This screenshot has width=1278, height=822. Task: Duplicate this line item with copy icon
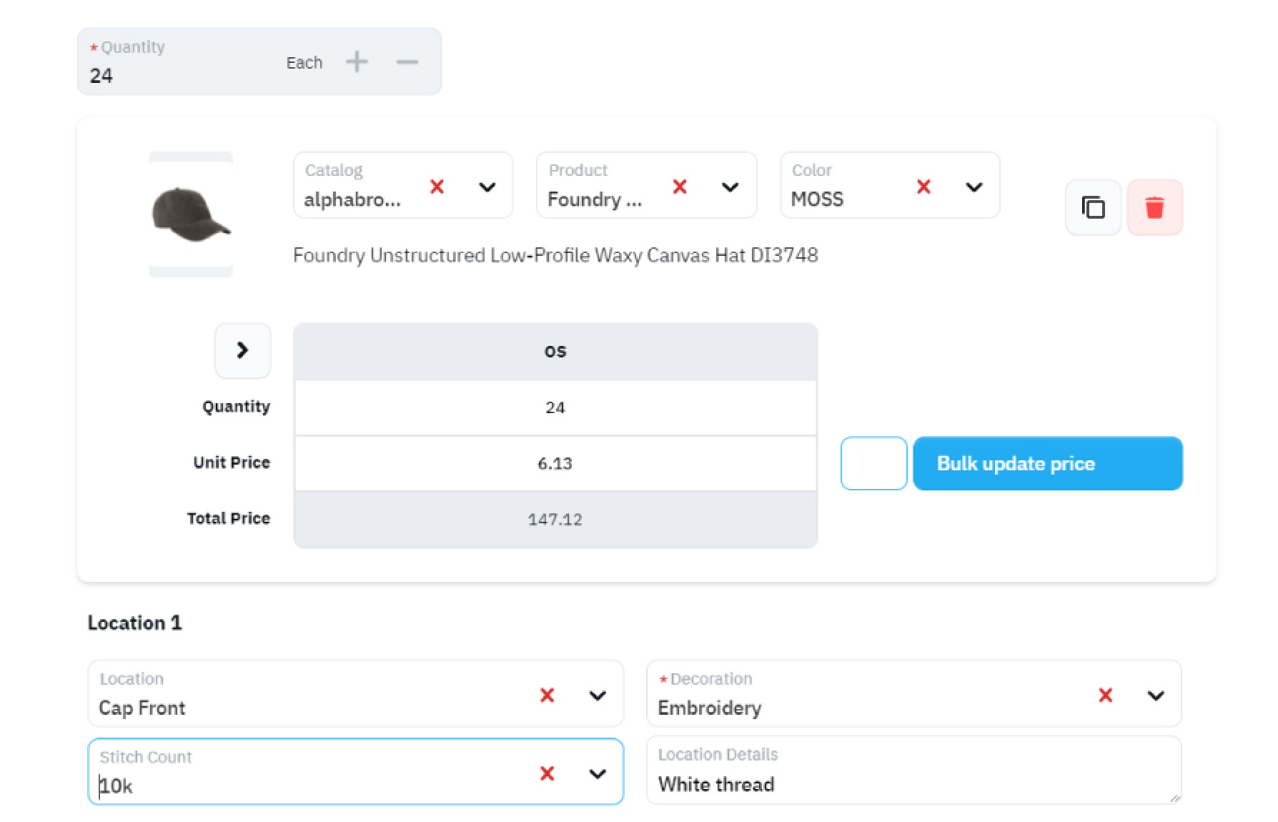[x=1093, y=207]
